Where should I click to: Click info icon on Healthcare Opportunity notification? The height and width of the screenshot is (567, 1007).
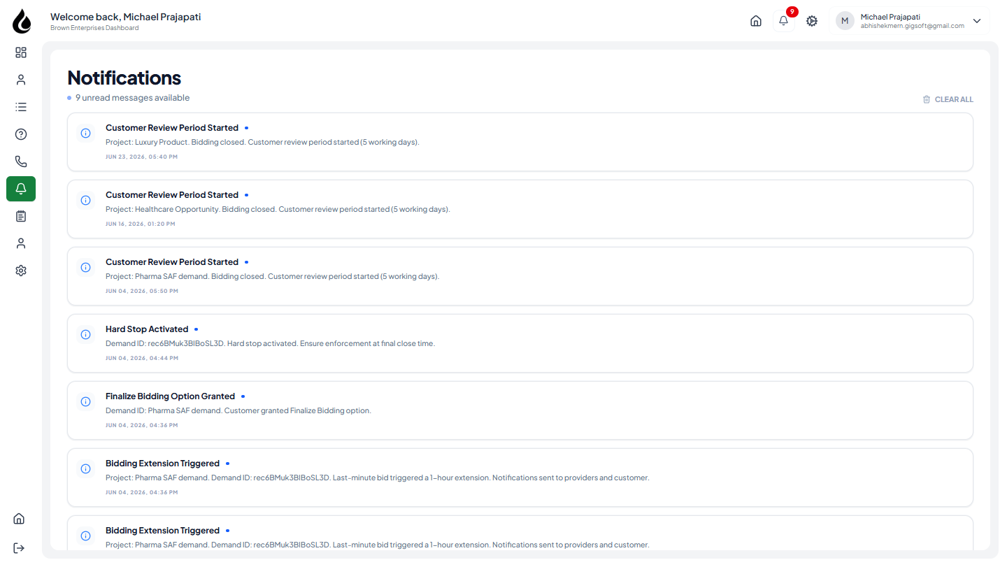(86, 200)
